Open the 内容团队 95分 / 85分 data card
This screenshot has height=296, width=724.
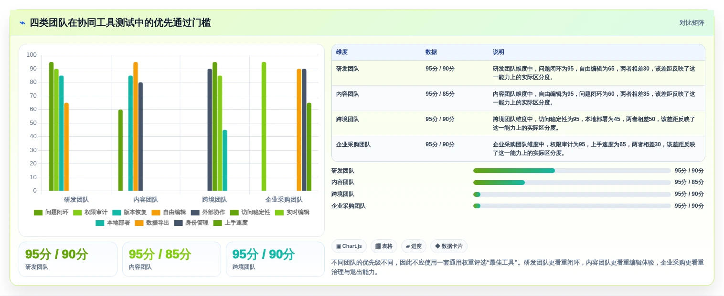click(171, 259)
